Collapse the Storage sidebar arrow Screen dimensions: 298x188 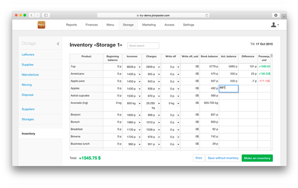pyautogui.click(x=57, y=44)
